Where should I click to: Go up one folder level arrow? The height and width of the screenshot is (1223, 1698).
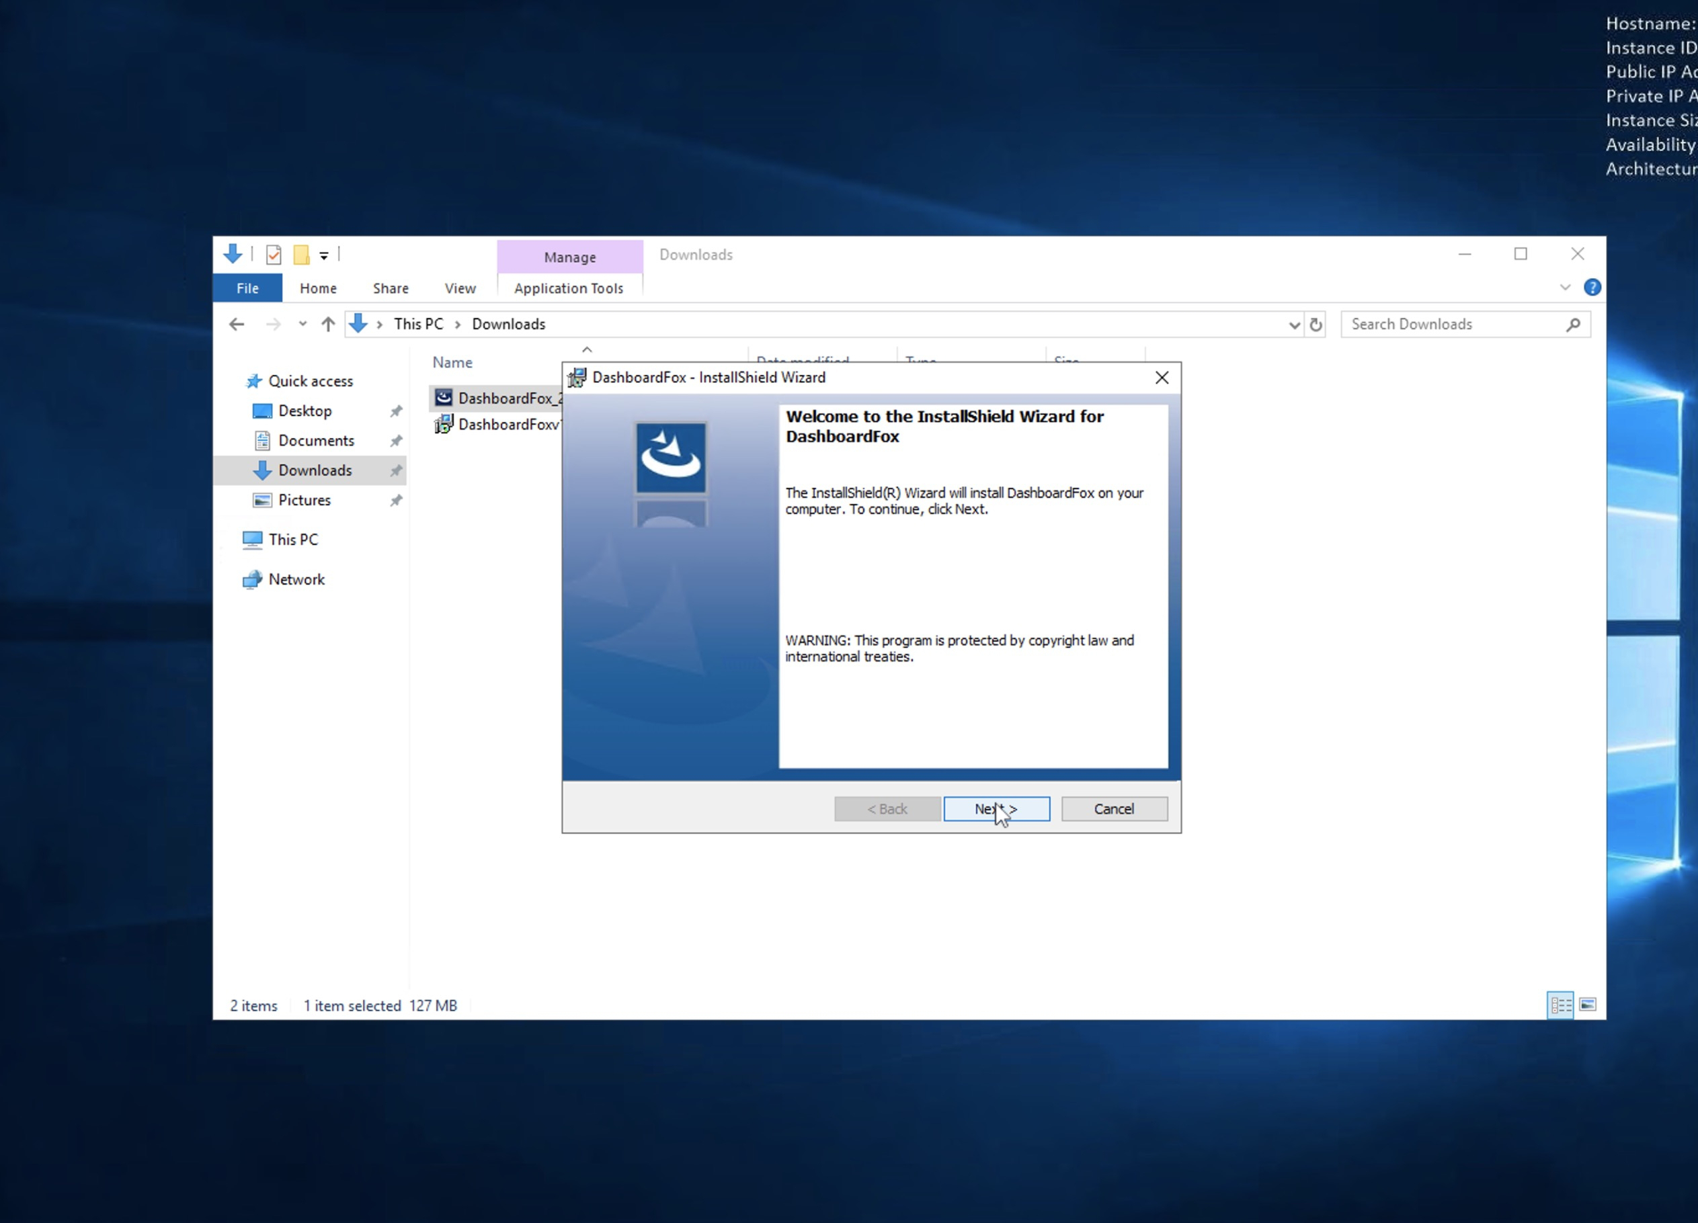(x=328, y=324)
